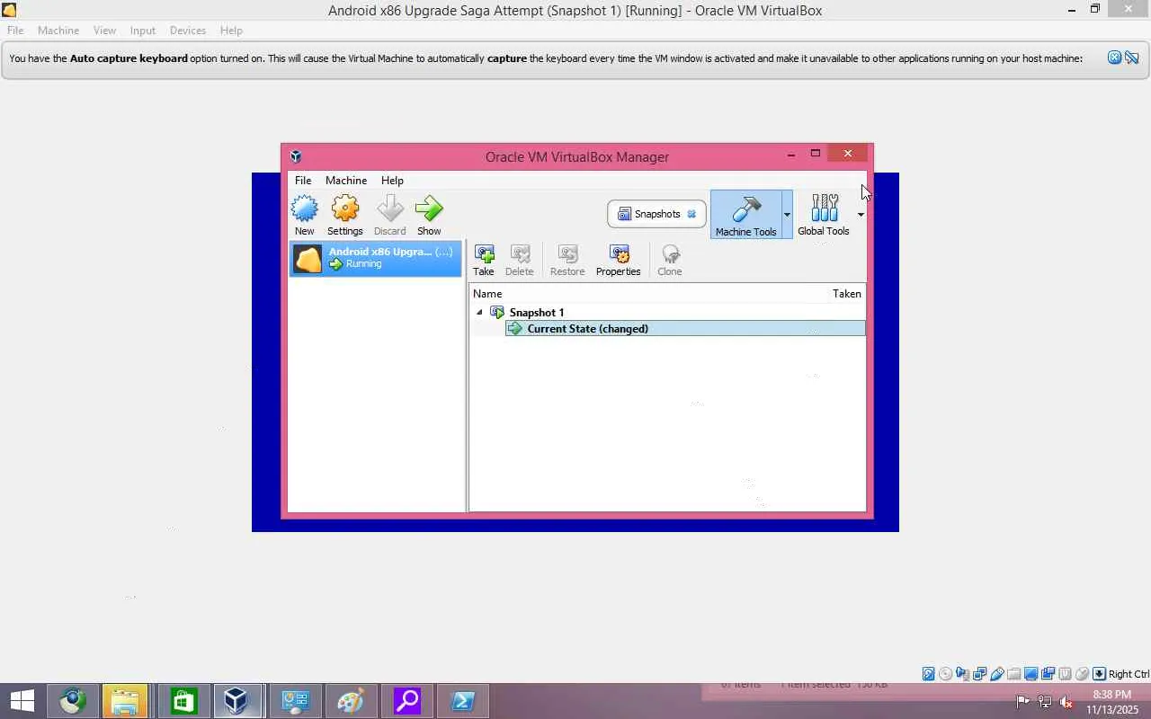The width and height of the screenshot is (1151, 719).
Task: Click the Taken column header
Action: point(846,294)
